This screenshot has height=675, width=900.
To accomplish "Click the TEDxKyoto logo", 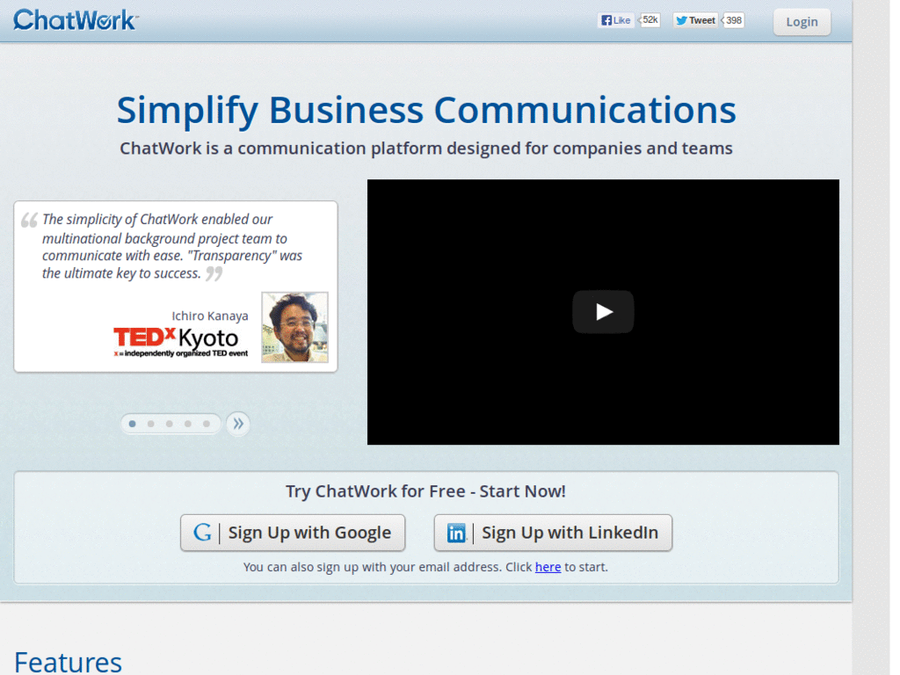I will [181, 342].
